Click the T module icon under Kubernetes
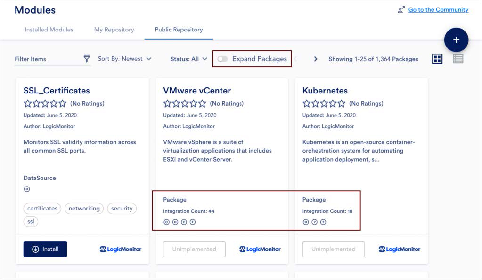 pos(323,222)
